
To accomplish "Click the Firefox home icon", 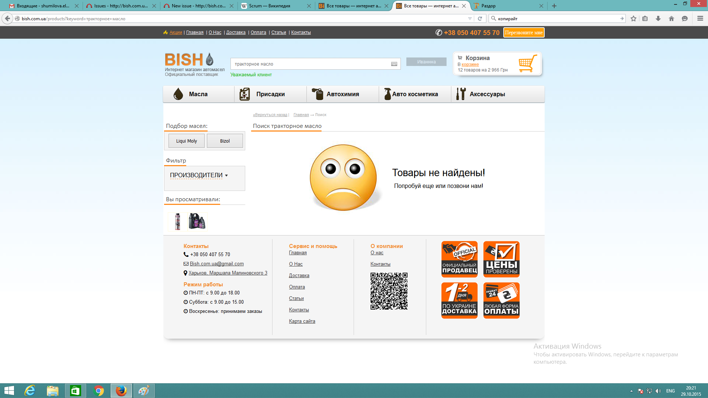I will click(x=671, y=18).
